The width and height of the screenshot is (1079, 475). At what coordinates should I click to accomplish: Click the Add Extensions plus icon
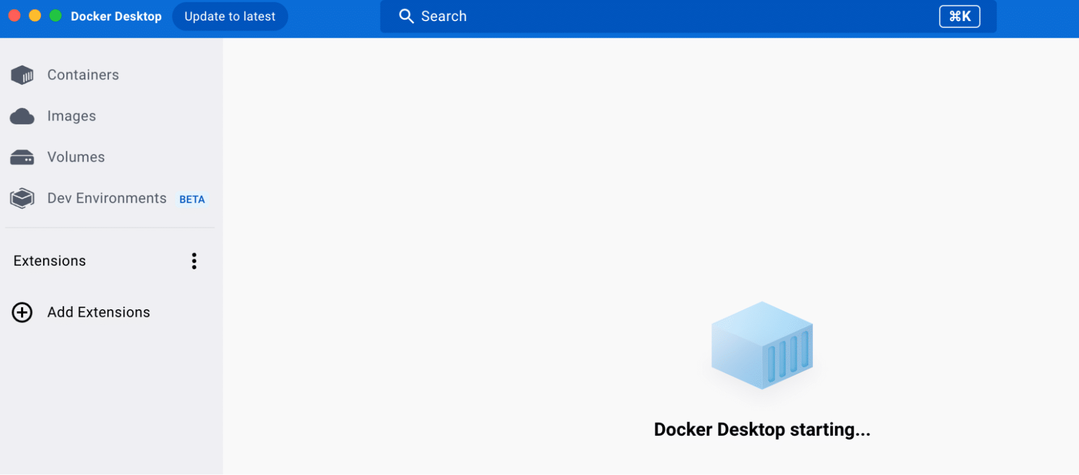pos(22,313)
